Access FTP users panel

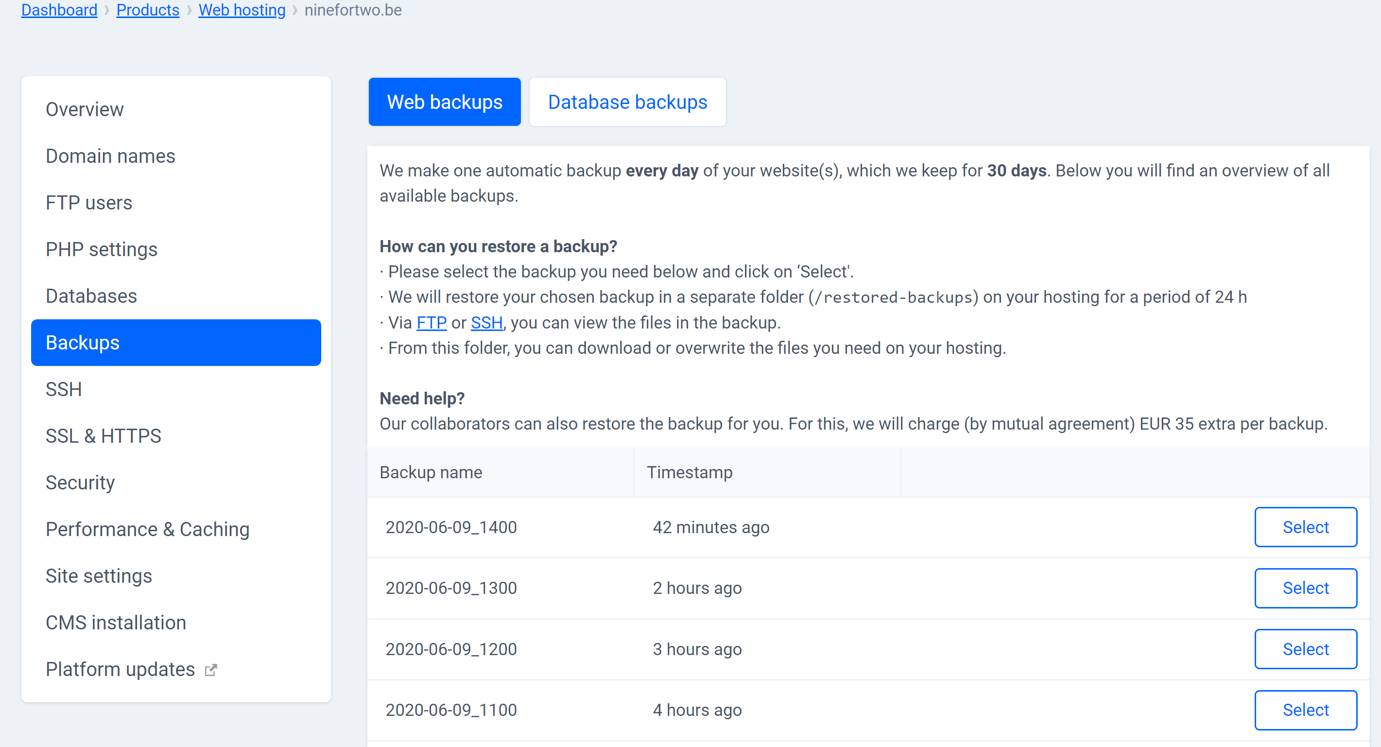pyautogui.click(x=89, y=202)
